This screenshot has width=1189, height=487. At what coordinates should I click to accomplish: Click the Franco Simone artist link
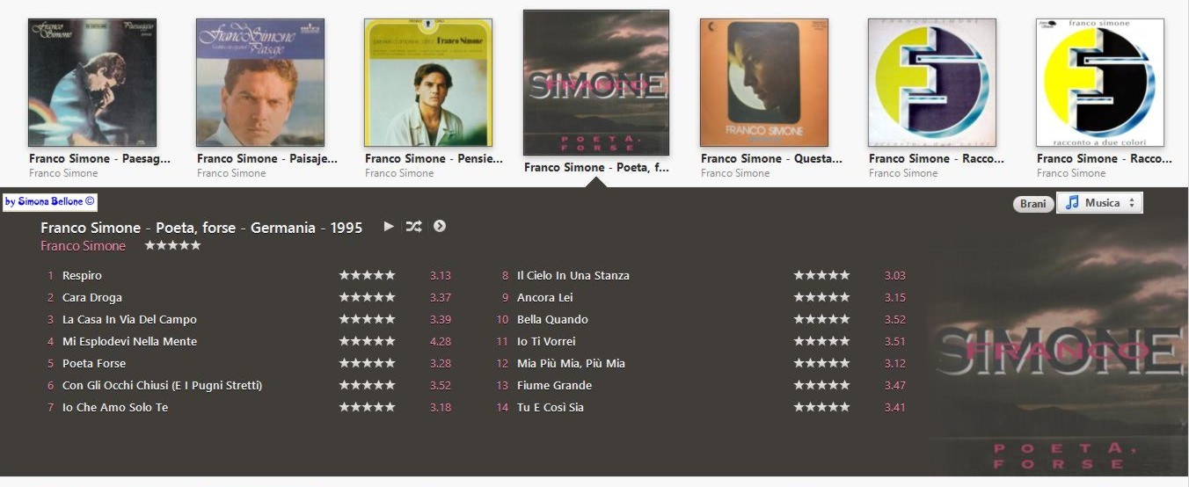point(83,246)
